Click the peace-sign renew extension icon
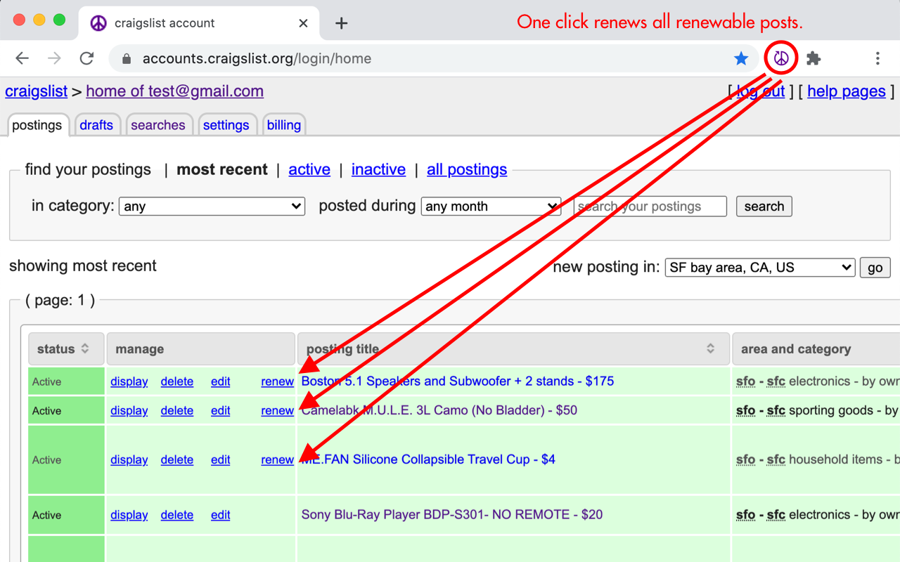The width and height of the screenshot is (900, 562). (781, 58)
